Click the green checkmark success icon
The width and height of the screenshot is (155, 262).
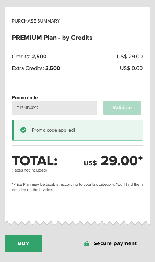coord(23,130)
